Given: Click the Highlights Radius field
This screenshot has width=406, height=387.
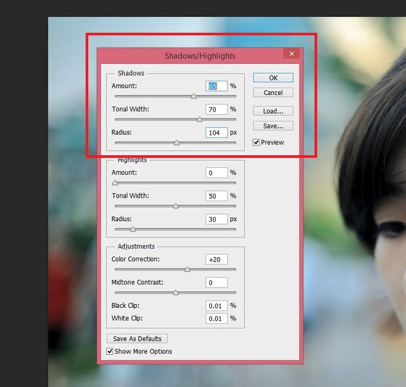Looking at the screenshot, I should coord(216,219).
